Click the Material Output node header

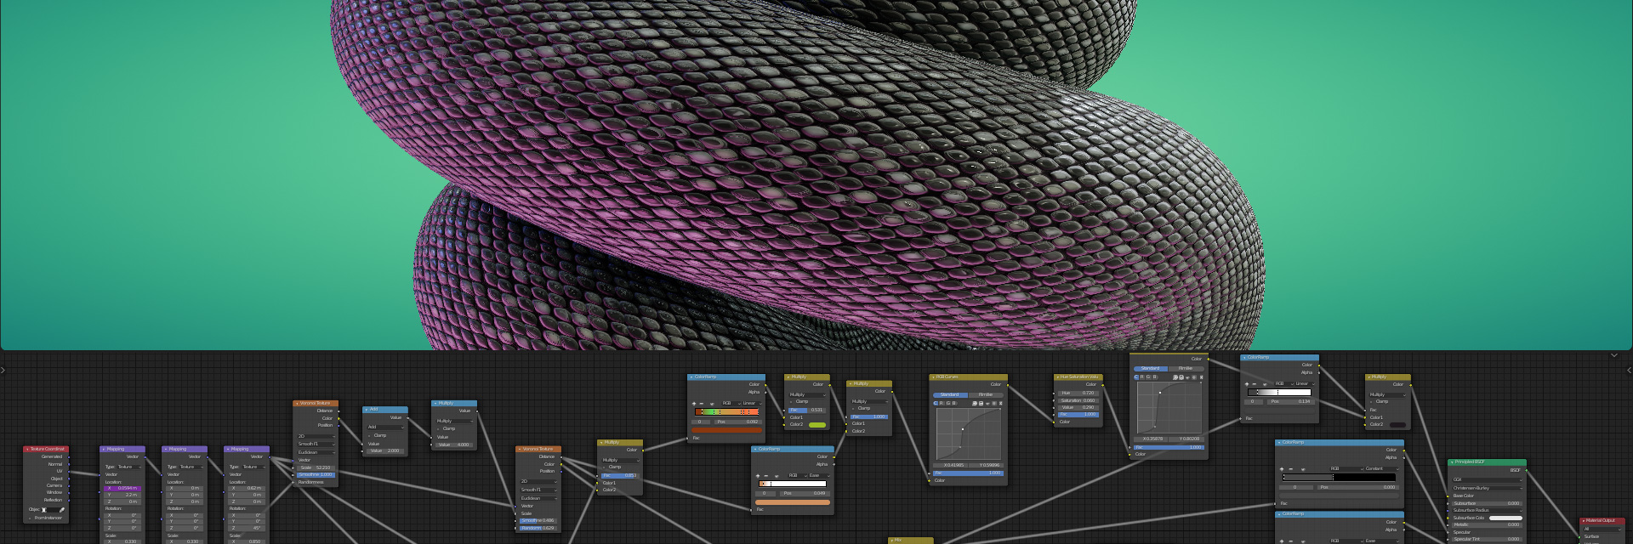[1602, 520]
